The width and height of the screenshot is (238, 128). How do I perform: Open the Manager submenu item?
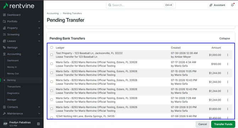[x=12, y=100]
